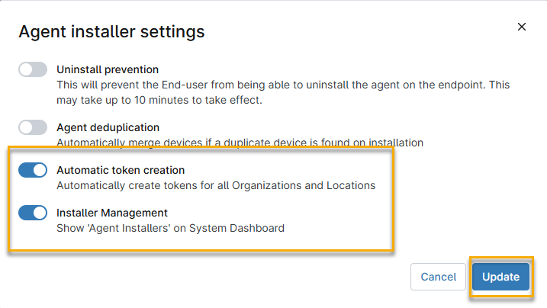Click the 'Show Agent Installers on System Dashboard' text
This screenshot has width=547, height=308.
click(170, 227)
